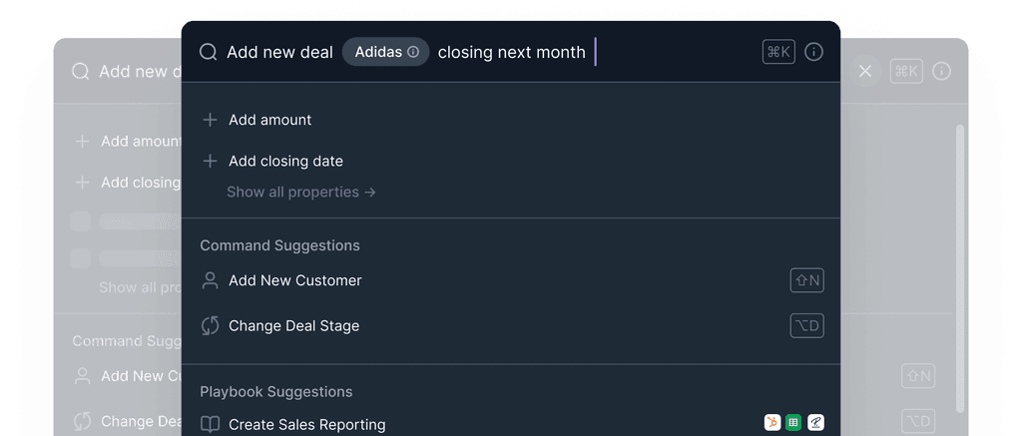
Task: Click person icon for Add New Customer
Action: pyautogui.click(x=210, y=280)
